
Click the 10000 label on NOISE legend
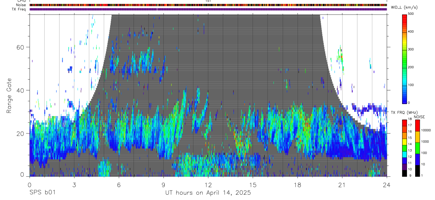pyautogui.click(x=426, y=130)
